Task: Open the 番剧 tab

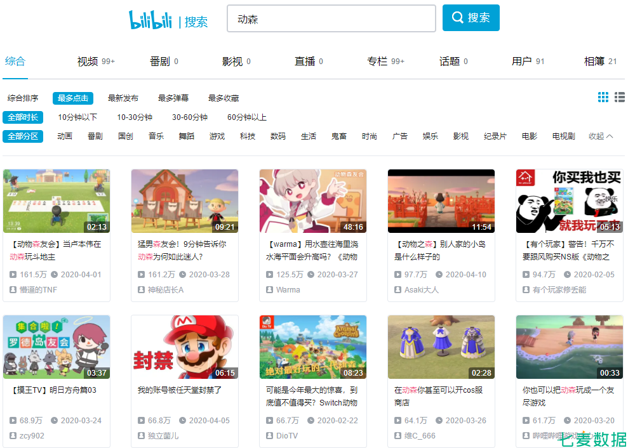Action: pos(164,62)
